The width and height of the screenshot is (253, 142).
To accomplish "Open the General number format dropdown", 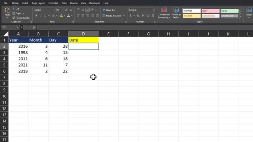I will 153,10.
